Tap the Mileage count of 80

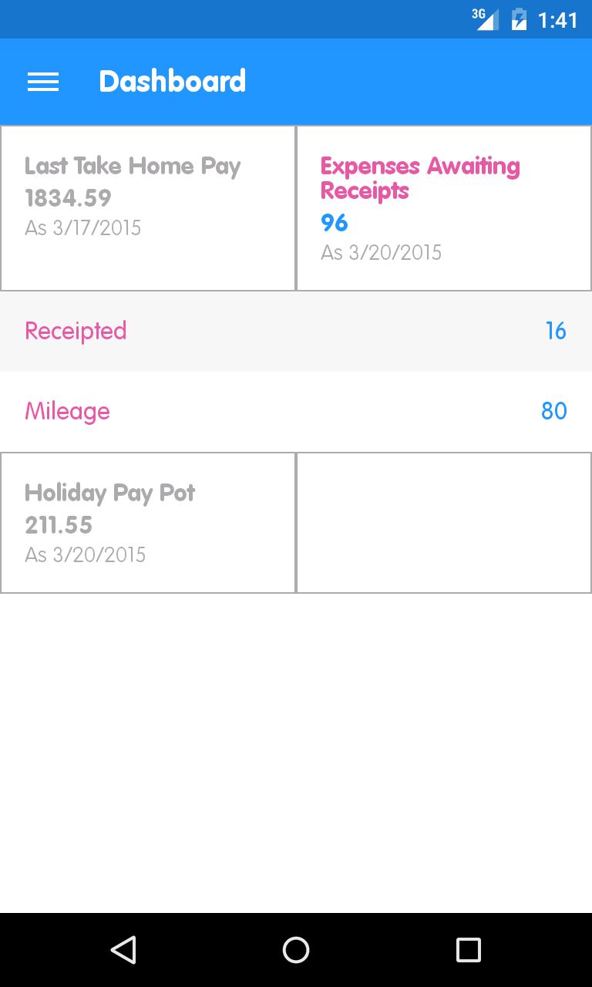(x=554, y=411)
